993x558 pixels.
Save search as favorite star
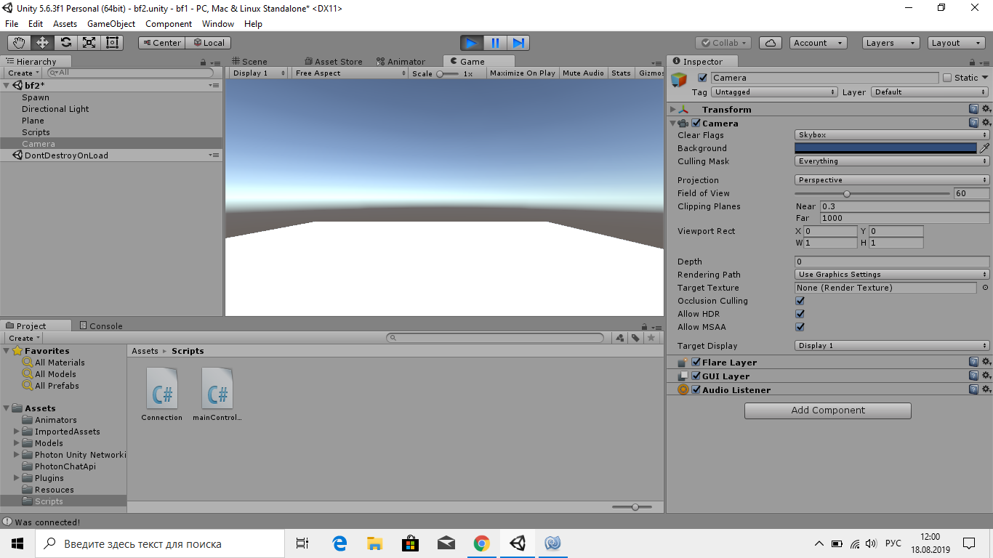pos(651,338)
